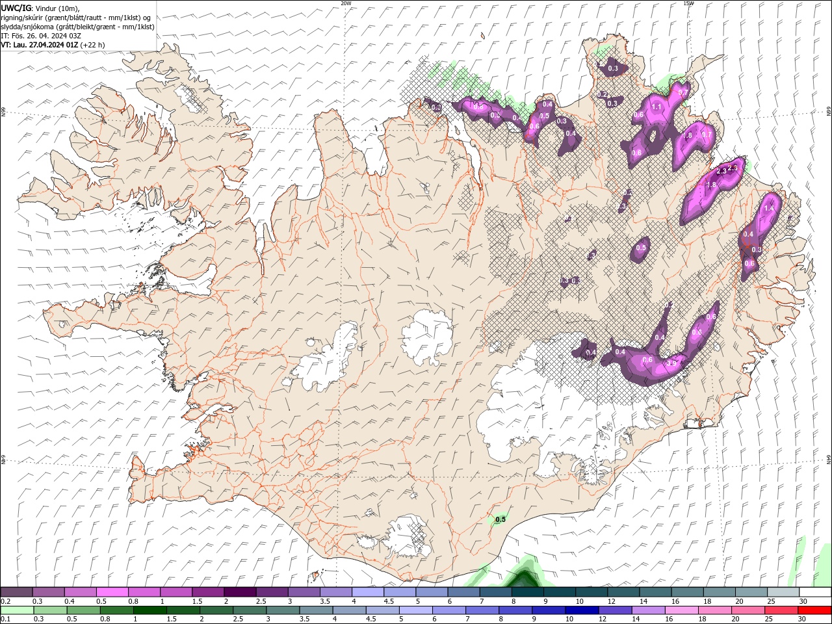Click the bright pink swatch between 0.5 and 0.8 in the upper legend row

pos(113,592)
